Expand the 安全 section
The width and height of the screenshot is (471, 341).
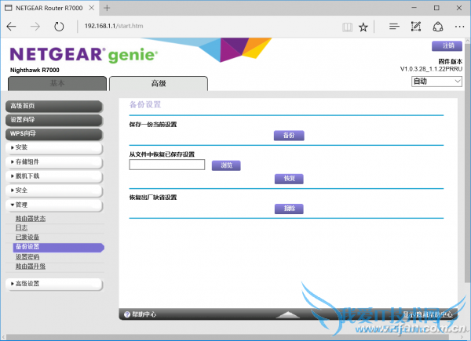[54, 190]
